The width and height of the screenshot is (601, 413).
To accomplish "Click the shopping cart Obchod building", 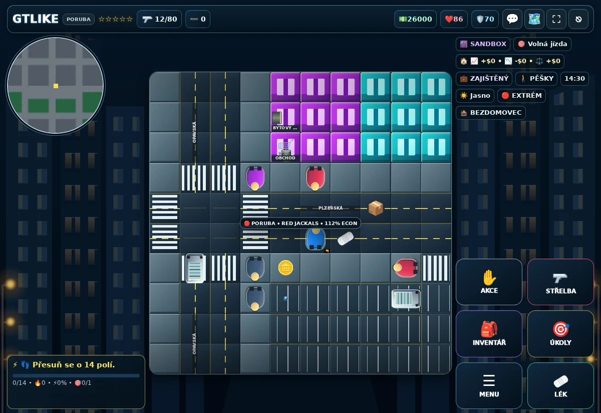I will tap(285, 147).
